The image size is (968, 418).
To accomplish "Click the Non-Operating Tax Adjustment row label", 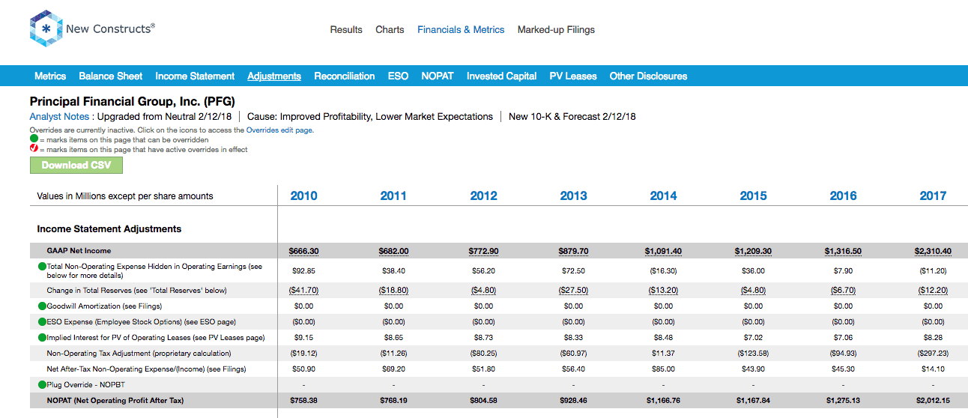I will pos(139,353).
